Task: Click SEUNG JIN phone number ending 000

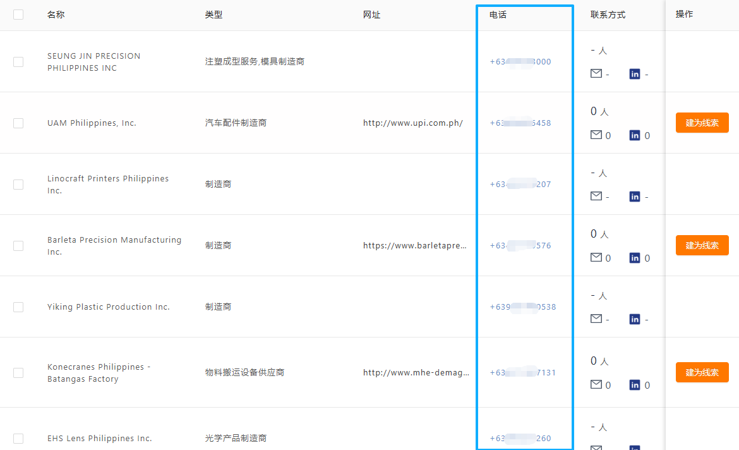Action: 520,62
